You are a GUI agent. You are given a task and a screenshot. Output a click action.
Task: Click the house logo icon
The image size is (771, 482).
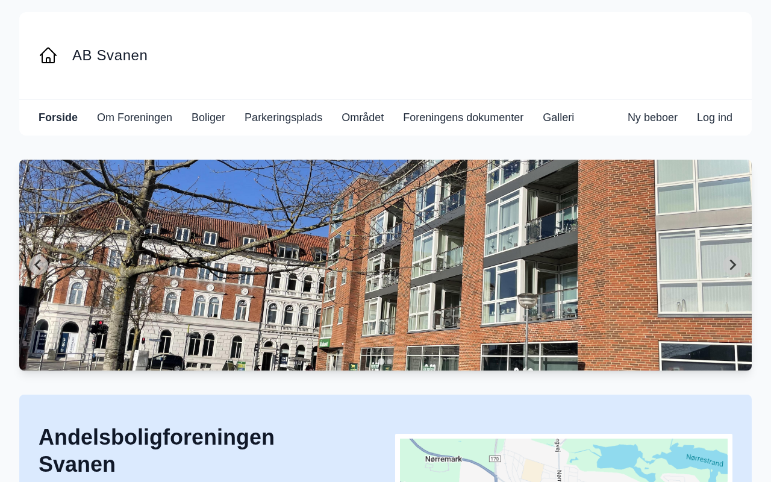click(48, 55)
